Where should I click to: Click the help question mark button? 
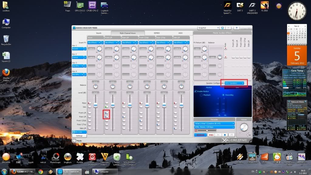236,28
